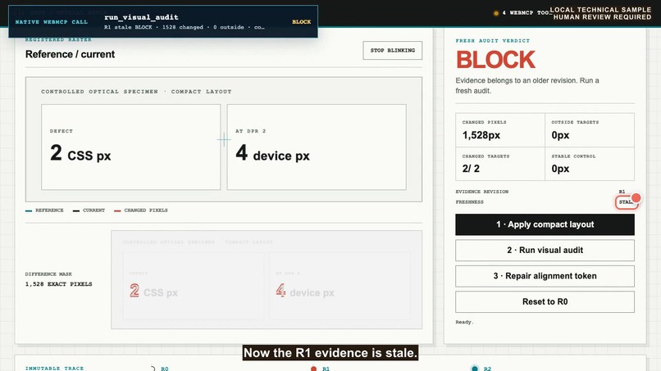The width and height of the screenshot is (661, 371).
Task: Click the red '4' in the difference mask
Action: [x=280, y=290]
